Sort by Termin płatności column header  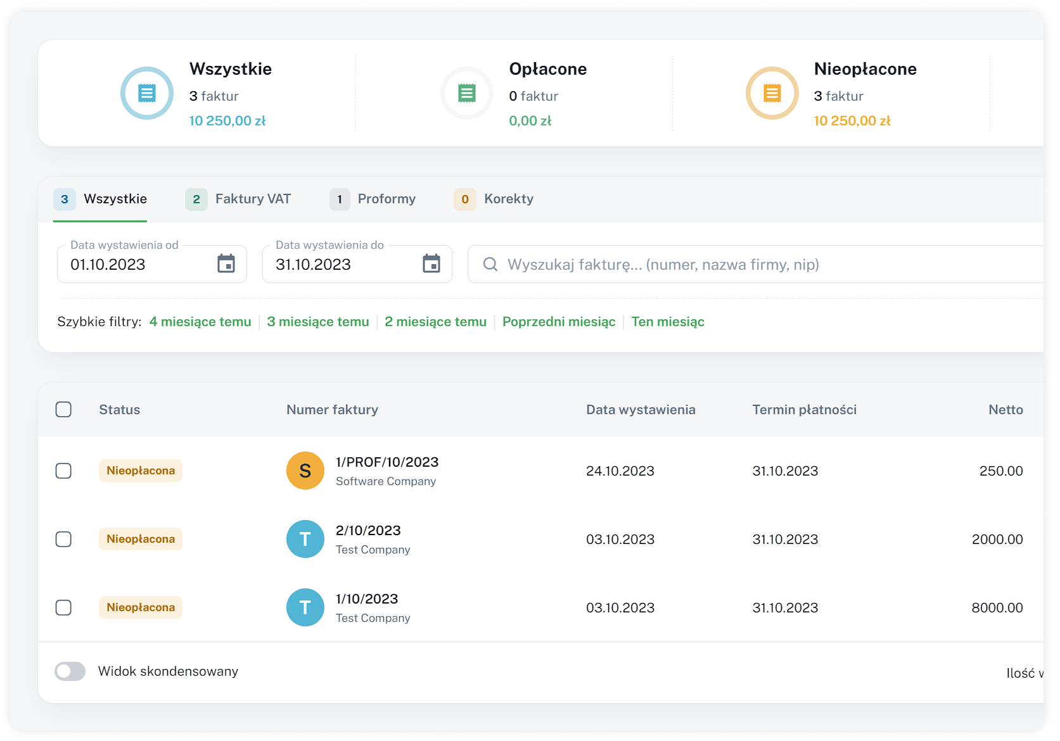click(804, 410)
